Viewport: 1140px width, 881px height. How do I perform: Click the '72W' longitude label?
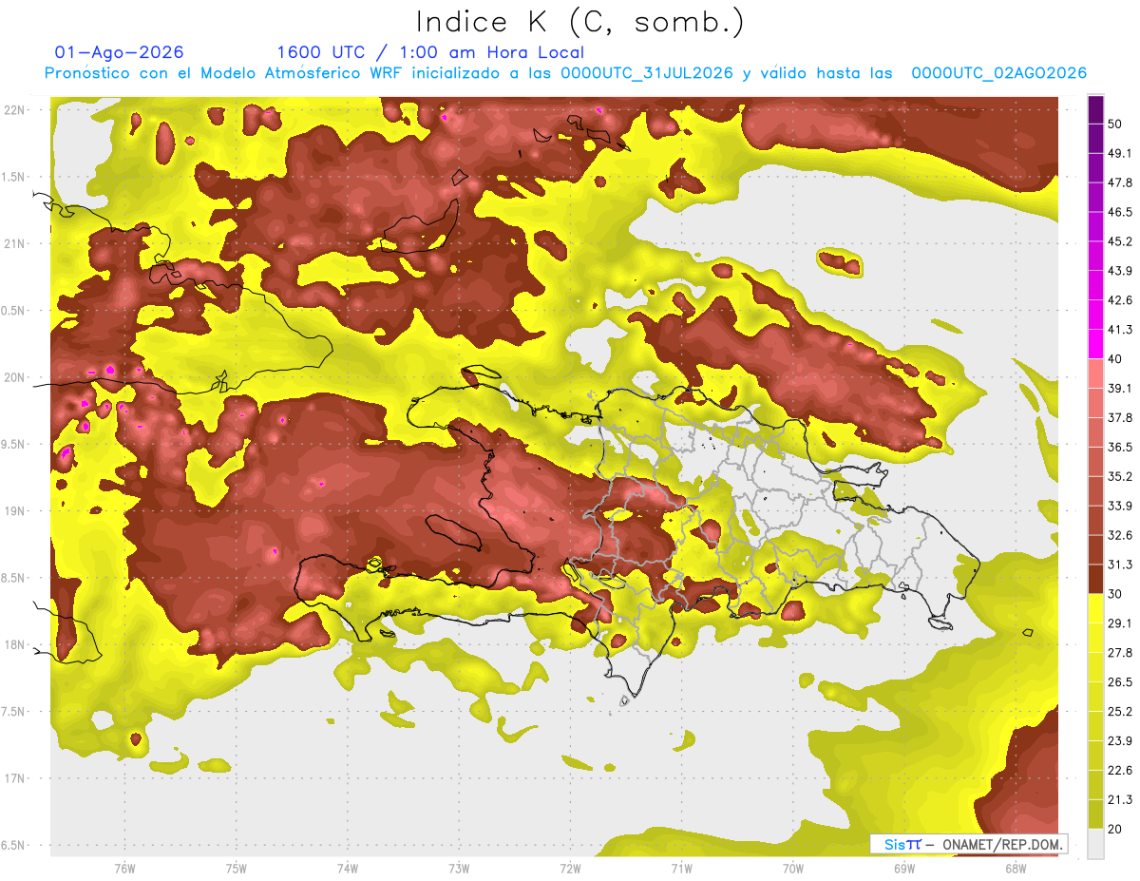coord(570,869)
